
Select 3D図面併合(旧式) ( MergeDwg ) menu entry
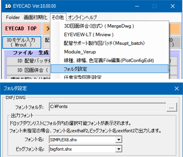tap(109, 26)
